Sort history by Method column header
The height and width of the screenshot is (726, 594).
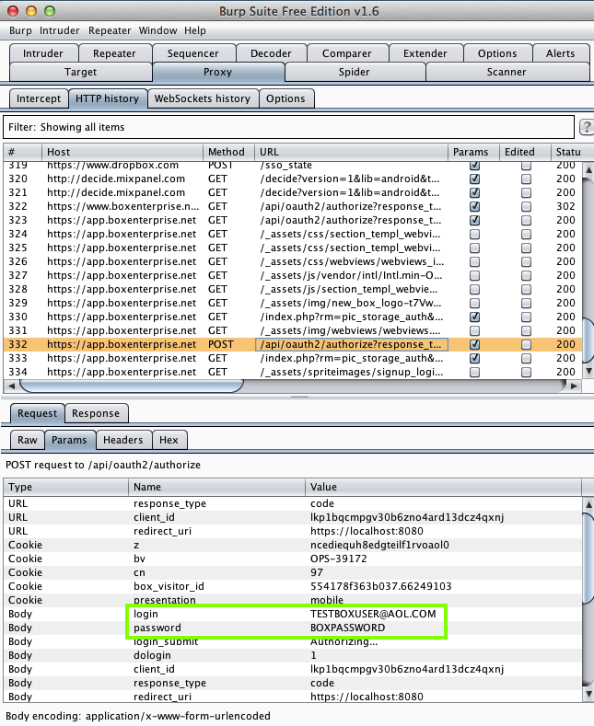(x=228, y=152)
